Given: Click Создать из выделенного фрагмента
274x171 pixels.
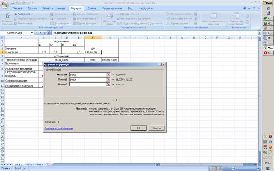Looking at the screenshot, I should [140, 23].
